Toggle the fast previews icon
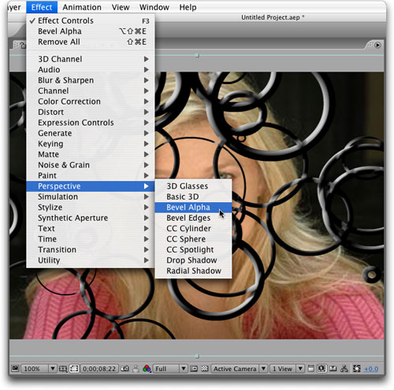Viewport: 394px width, 390px height. tap(322, 369)
